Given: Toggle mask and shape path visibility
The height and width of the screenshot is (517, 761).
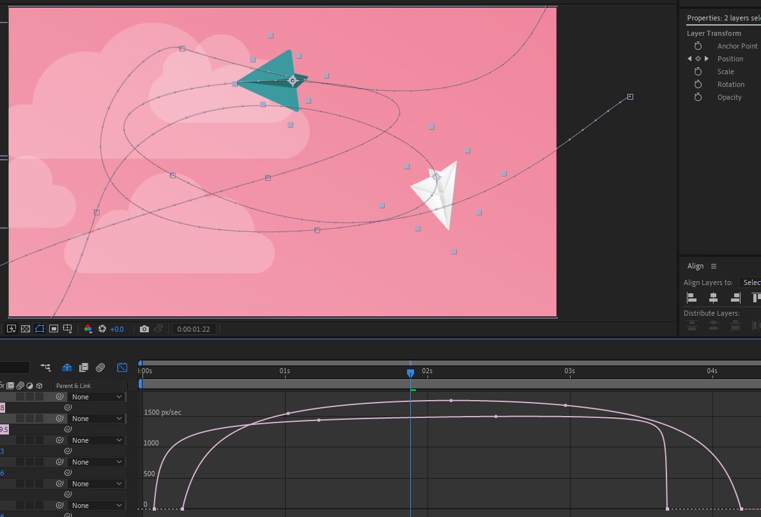Looking at the screenshot, I should (40, 328).
